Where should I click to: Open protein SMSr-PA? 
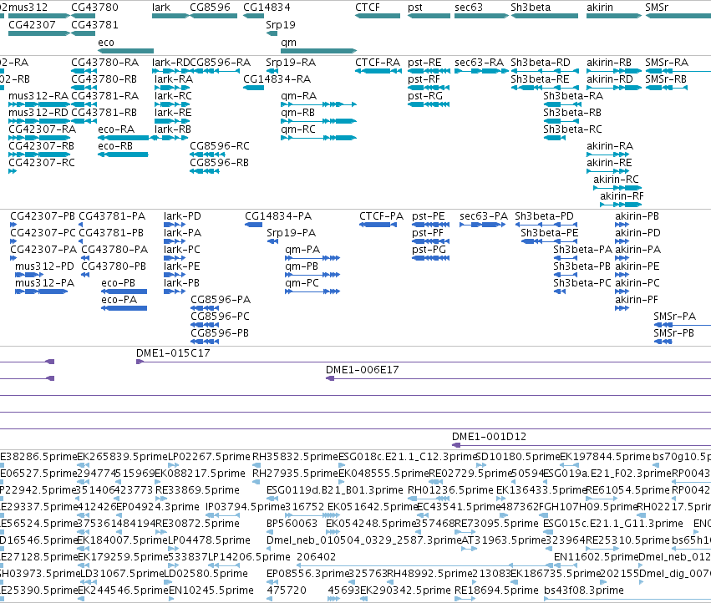click(x=674, y=317)
